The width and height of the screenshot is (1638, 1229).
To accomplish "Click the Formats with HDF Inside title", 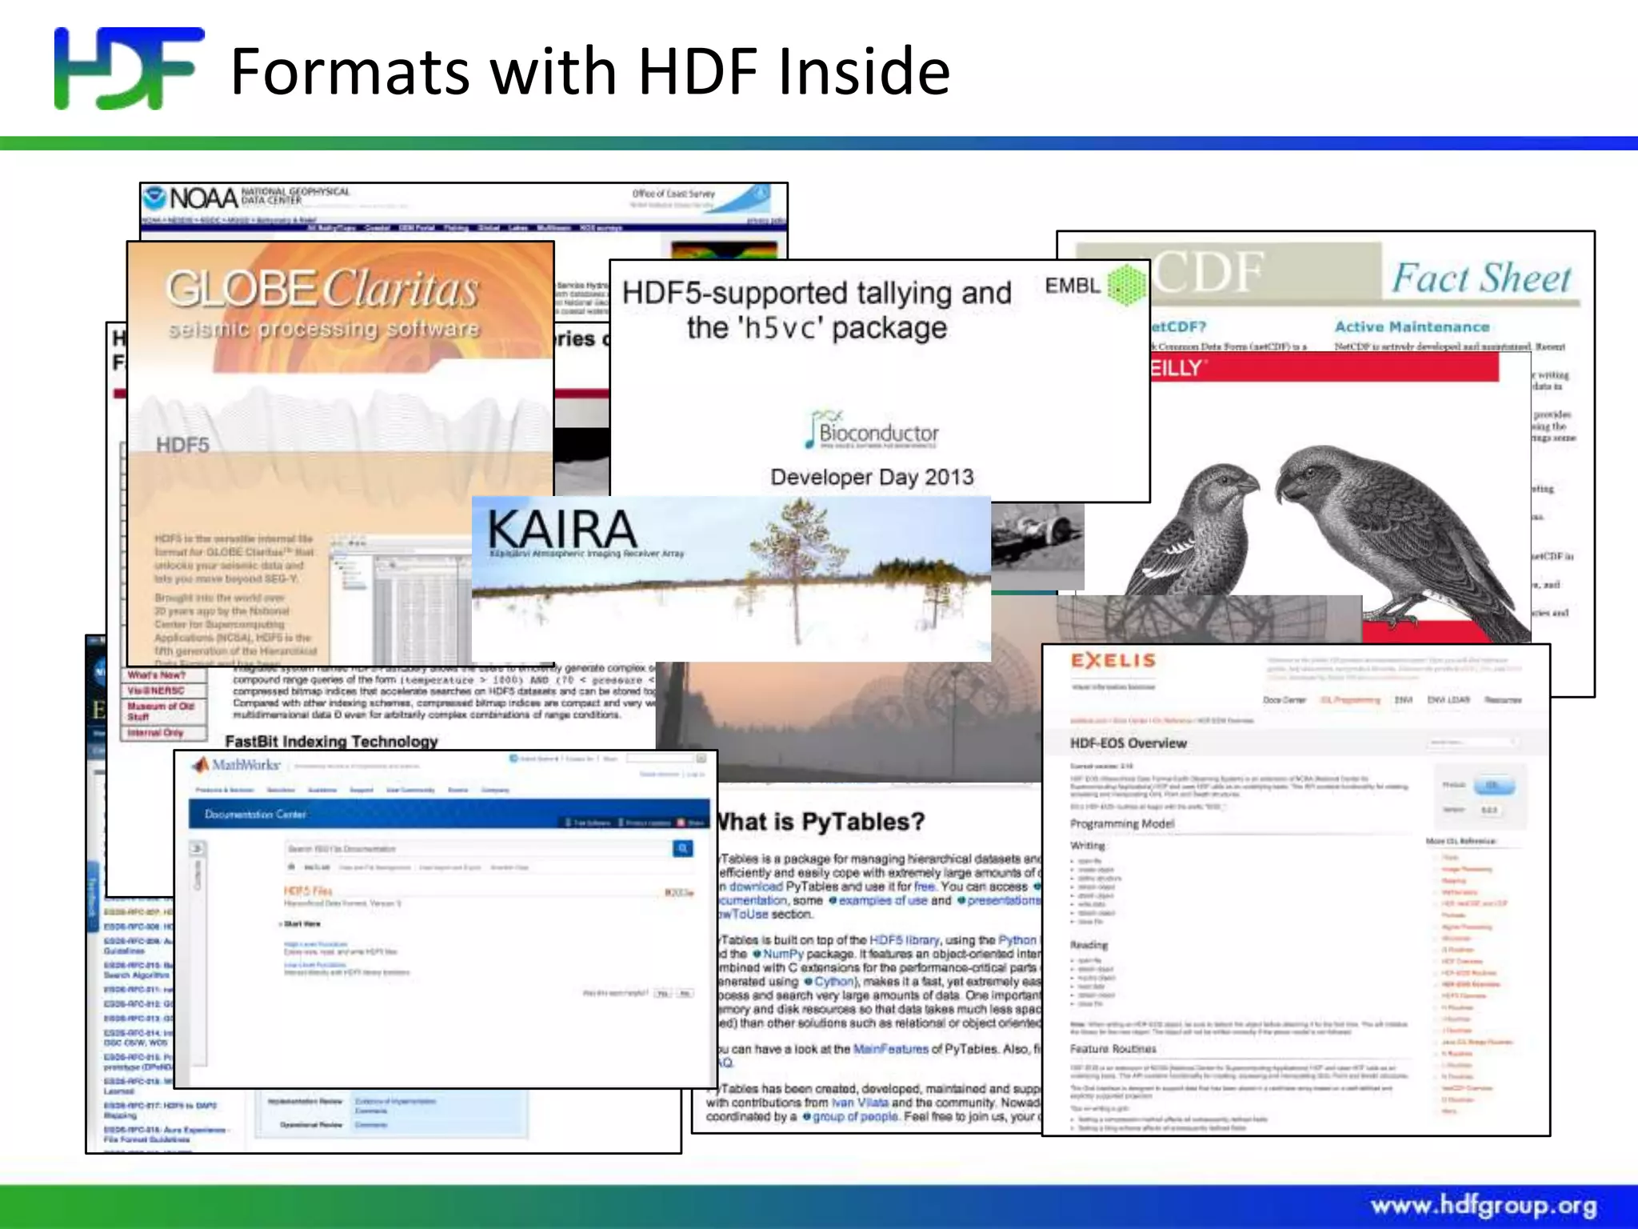I will (x=590, y=71).
